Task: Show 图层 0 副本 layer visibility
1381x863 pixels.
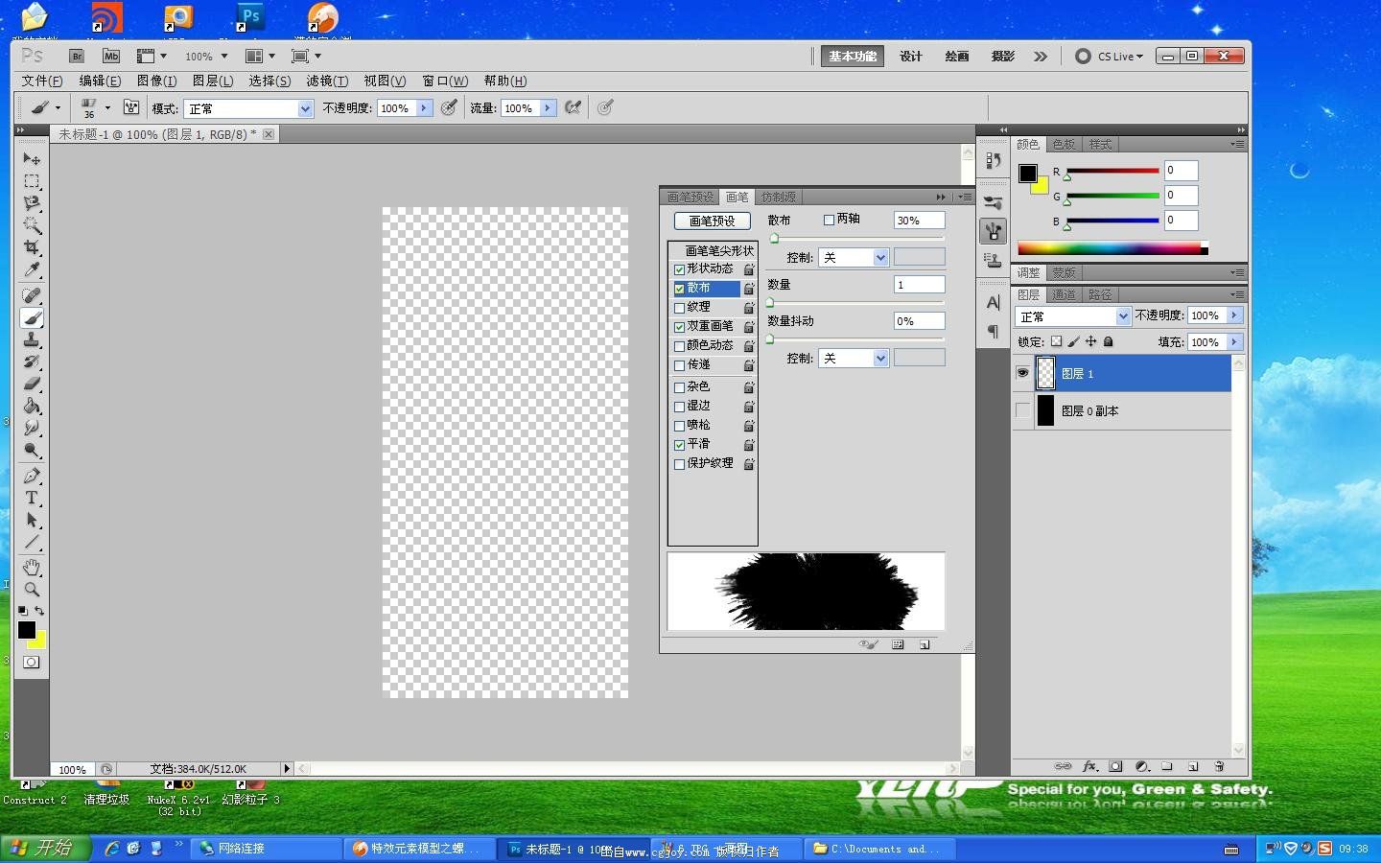Action: click(1022, 410)
